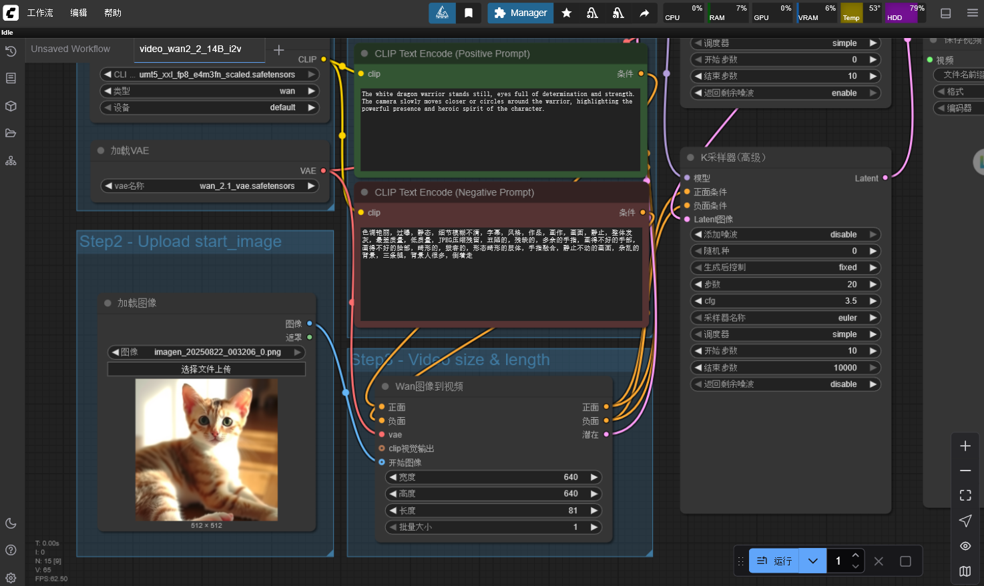
Task: Open the 工作流 menu
Action: 40,13
